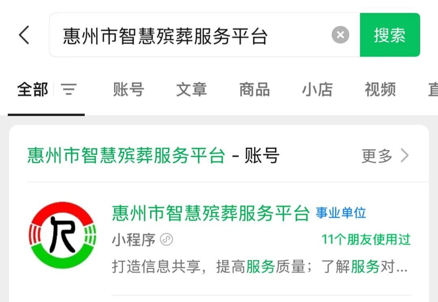Open the description text 打造信息共享
Screen dimensions: 438x302
[260, 266]
